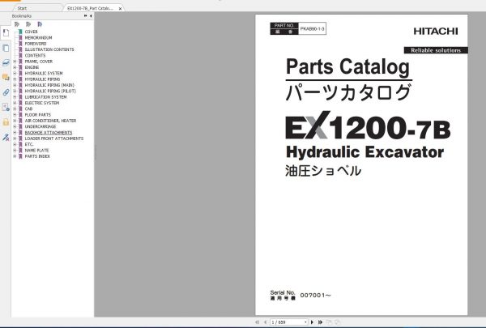Click the HITACHI logo on the page

pyautogui.click(x=436, y=32)
